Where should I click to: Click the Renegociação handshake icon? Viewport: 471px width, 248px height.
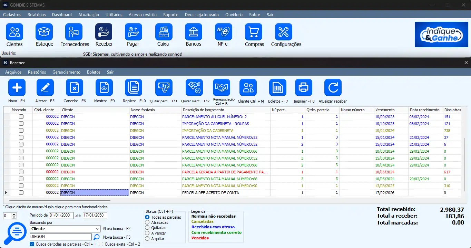222,88
